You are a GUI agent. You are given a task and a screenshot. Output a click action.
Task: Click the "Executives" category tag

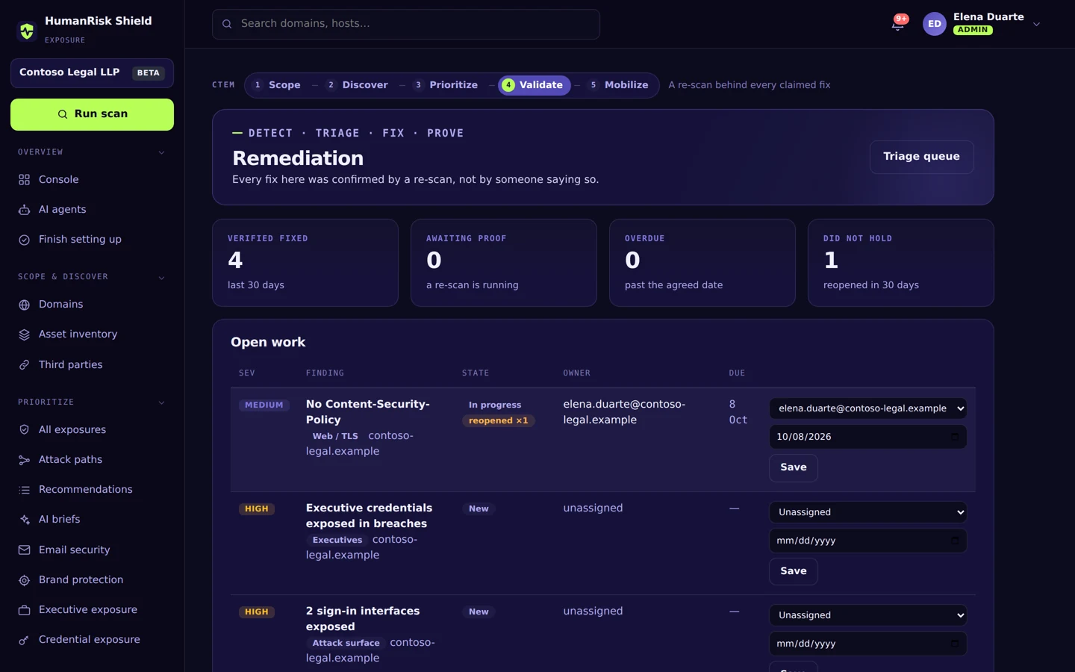tap(337, 541)
